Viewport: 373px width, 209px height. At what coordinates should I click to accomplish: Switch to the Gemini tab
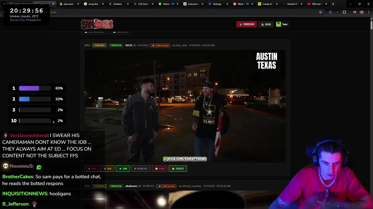point(292,4)
